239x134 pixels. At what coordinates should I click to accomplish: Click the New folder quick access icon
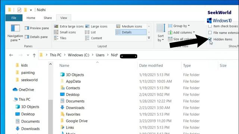click(x=25, y=10)
